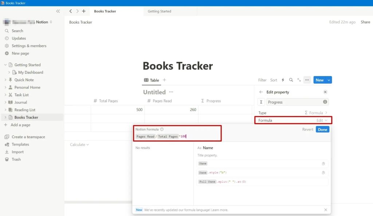
Task: Click the Task List icon
Action: pyautogui.click(x=11, y=95)
